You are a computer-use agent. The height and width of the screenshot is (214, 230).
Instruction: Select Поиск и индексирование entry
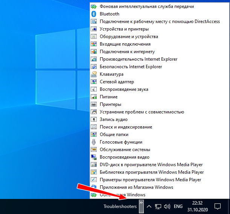pyautogui.click(x=126, y=127)
